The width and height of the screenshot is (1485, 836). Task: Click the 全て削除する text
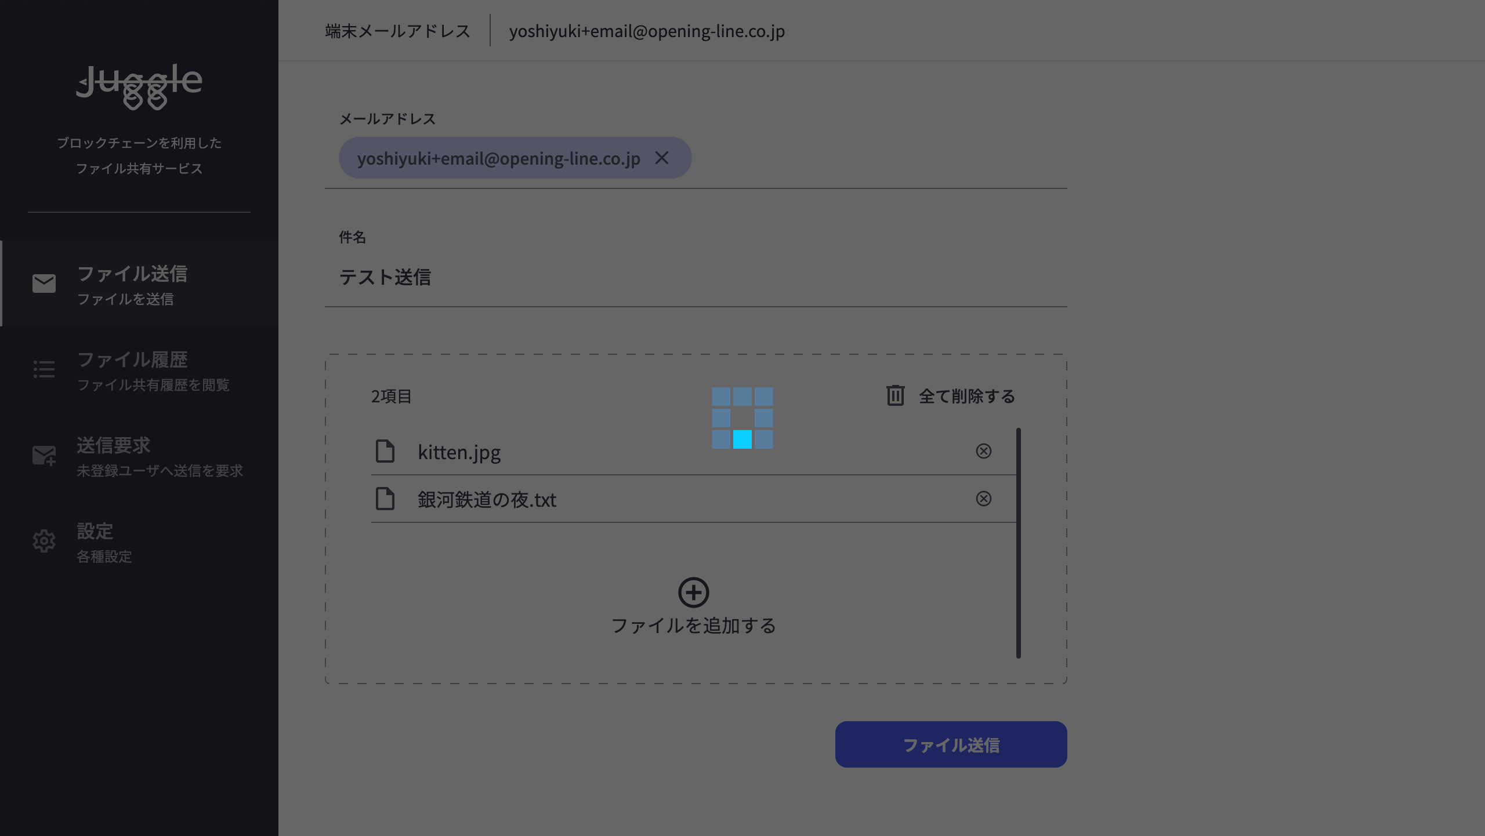tap(966, 396)
